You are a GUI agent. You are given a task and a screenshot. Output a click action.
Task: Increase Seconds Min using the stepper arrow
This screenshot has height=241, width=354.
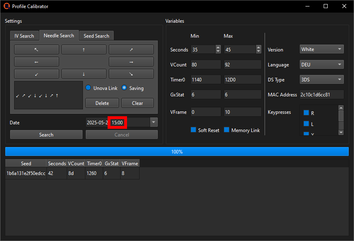(x=218, y=47)
